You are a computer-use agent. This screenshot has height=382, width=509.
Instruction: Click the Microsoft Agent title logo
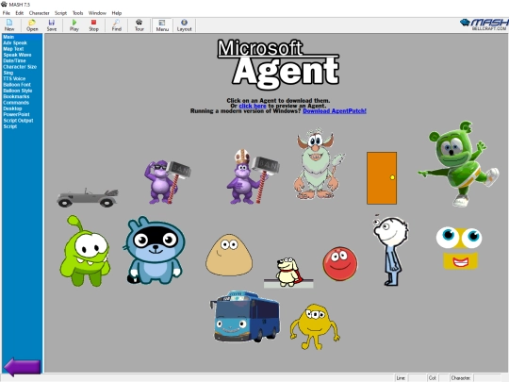point(278,64)
